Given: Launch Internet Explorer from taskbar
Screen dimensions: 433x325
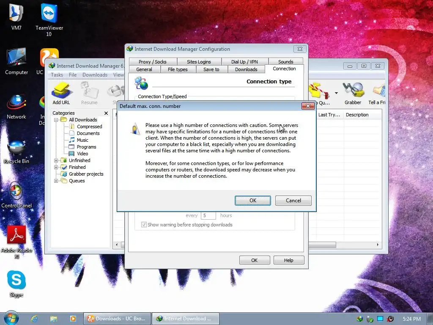Looking at the screenshot, I should click(34, 319).
